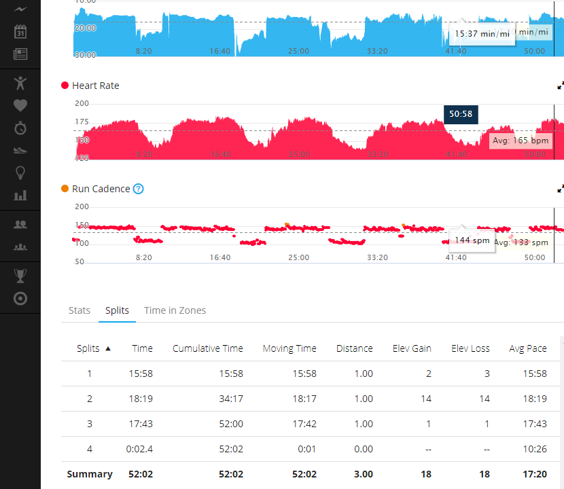The image size is (564, 489).
Task: Open the Calendar icon in sidebar
Action: click(x=20, y=32)
